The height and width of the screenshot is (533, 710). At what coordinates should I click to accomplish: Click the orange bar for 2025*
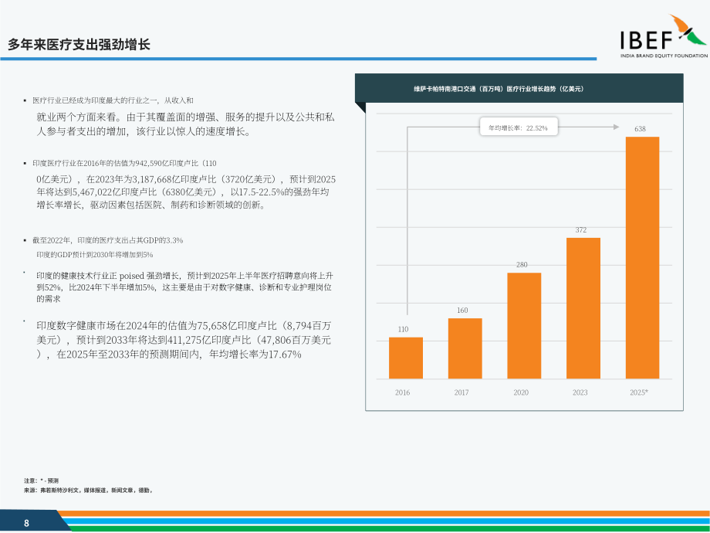(x=643, y=258)
